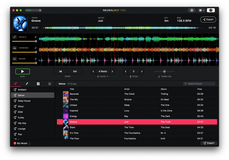Select the Pop playlist
The width and height of the screenshot is (229, 160).
(32, 134)
